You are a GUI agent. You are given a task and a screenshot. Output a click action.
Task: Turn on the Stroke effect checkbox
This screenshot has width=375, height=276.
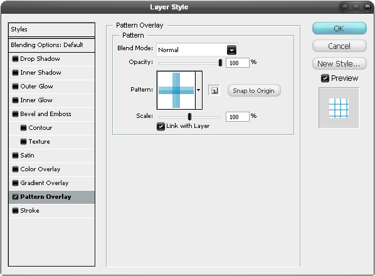tap(15, 211)
